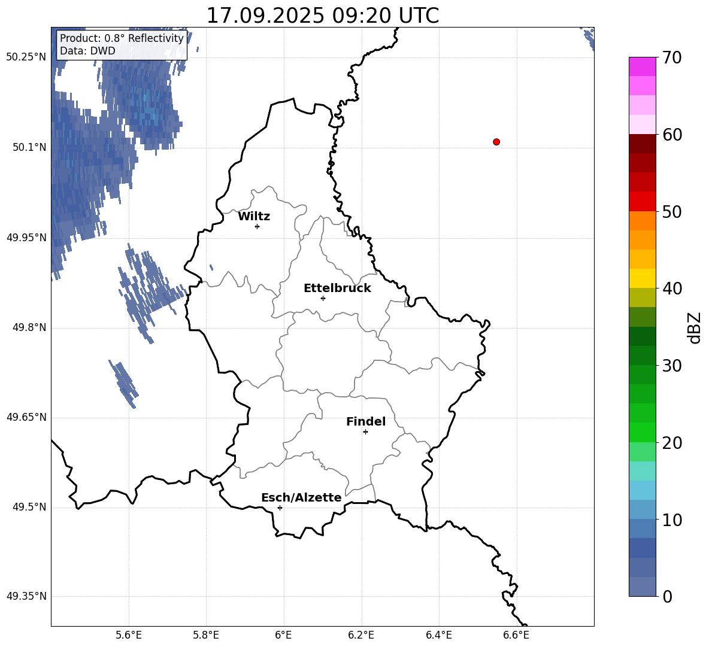The height and width of the screenshot is (647, 709).
Task: Click the 50.1°N latitude tick label
Action: [29, 147]
